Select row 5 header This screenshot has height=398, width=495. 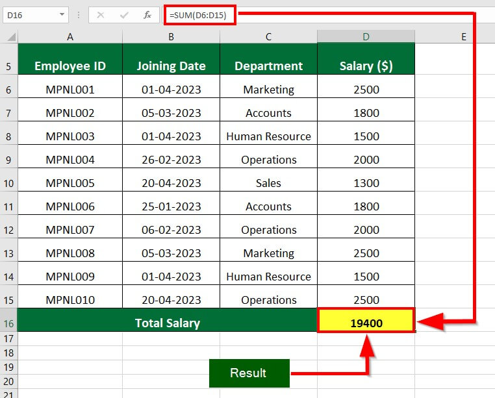[8, 59]
